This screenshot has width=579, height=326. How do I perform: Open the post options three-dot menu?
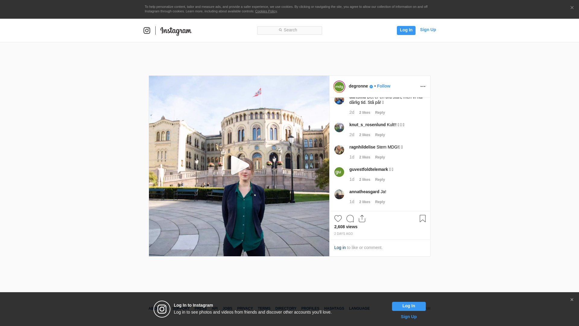pos(423,87)
